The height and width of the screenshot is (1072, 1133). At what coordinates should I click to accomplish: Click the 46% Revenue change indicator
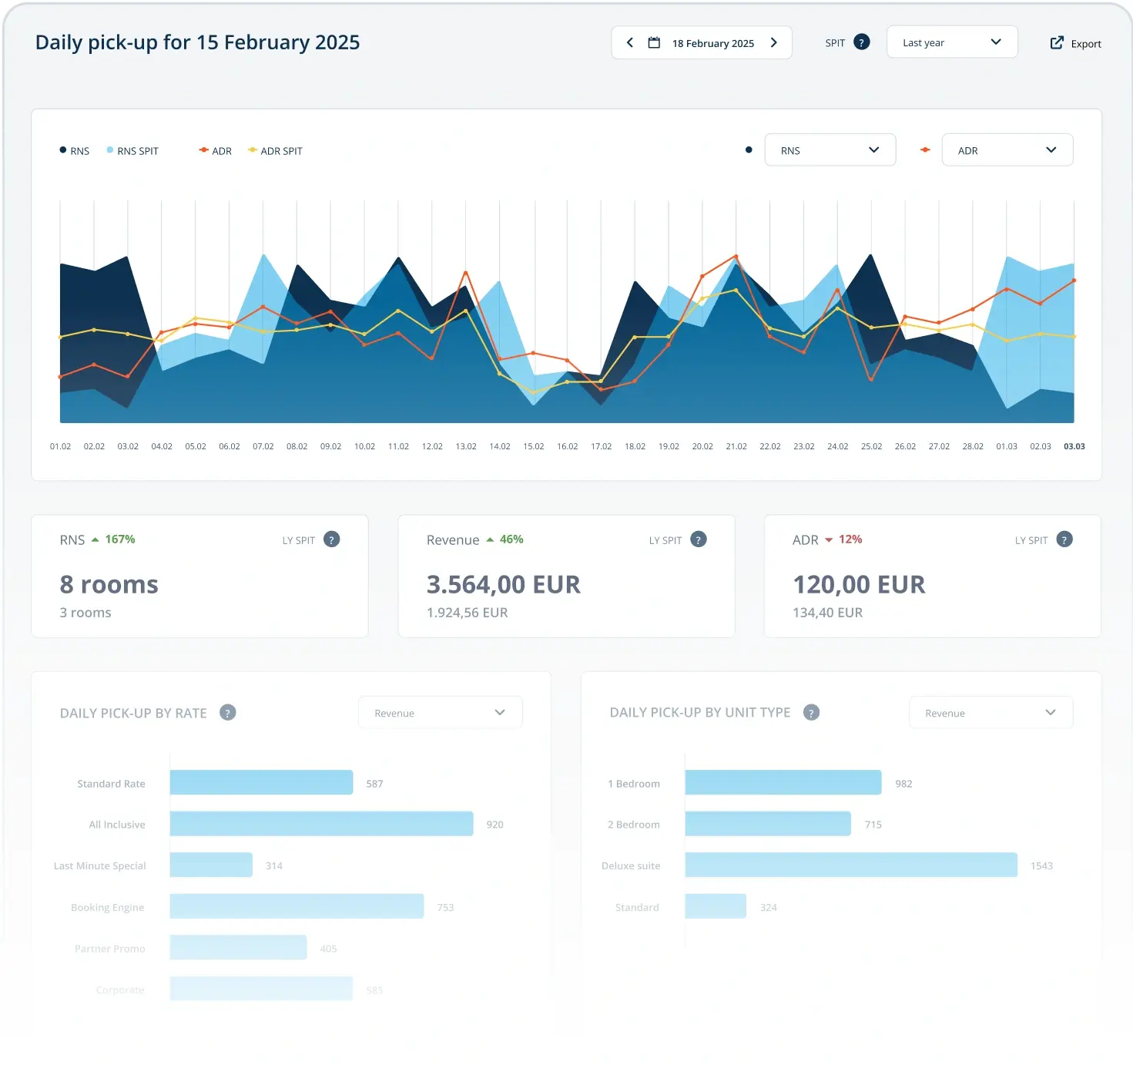click(x=504, y=539)
